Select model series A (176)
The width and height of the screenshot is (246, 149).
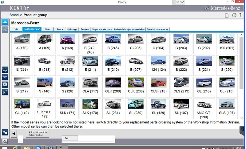(22, 44)
